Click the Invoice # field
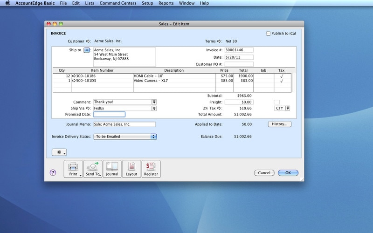This screenshot has height=233, width=373. click(x=239, y=50)
